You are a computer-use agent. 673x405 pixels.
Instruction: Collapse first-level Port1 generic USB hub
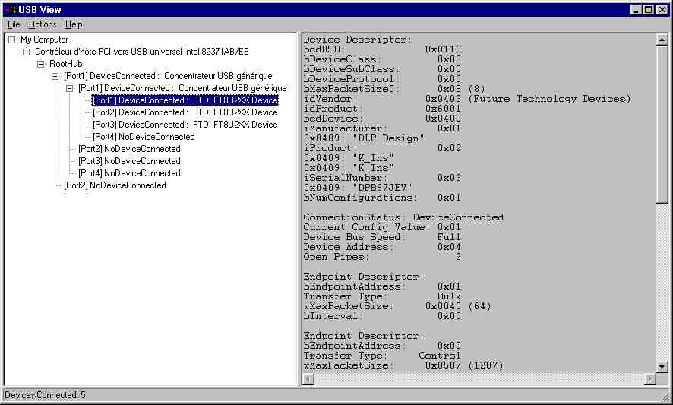[x=55, y=76]
